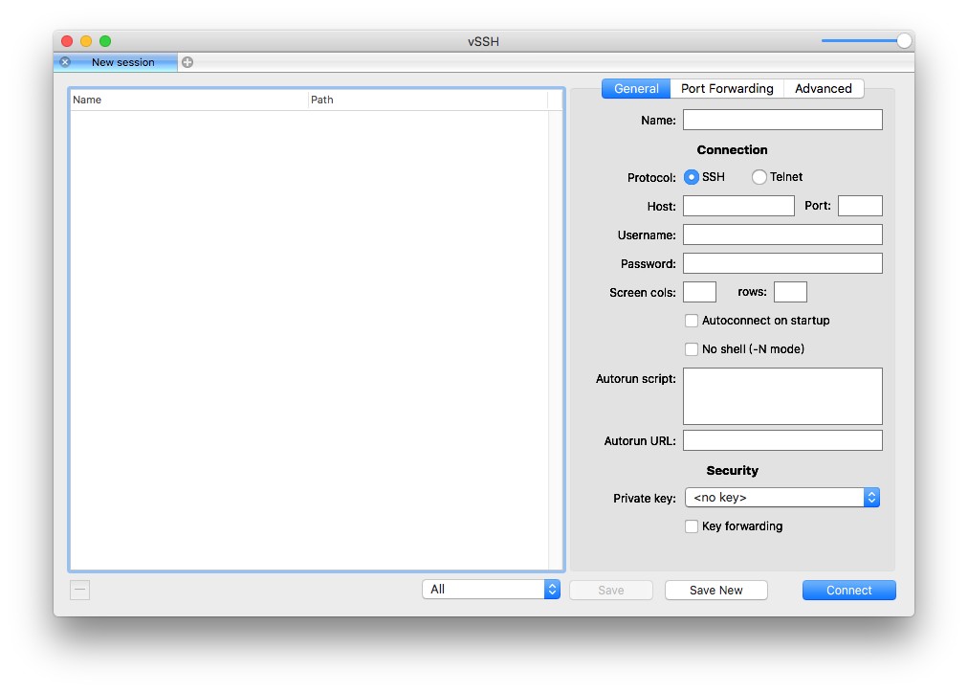The image size is (968, 693).
Task: Adjust the title bar transparency slider
Action: 905,41
